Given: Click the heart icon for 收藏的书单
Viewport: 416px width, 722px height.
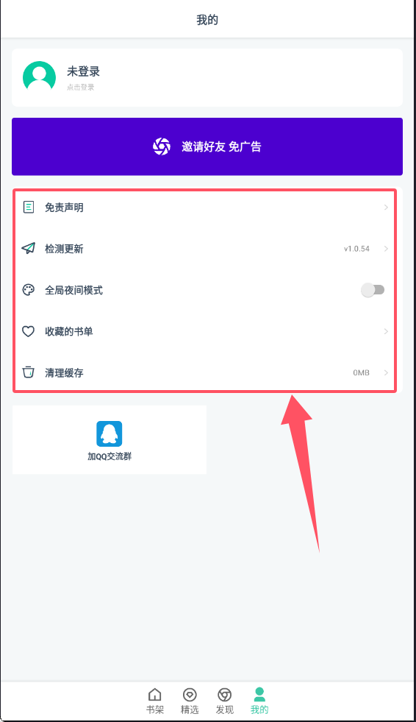Looking at the screenshot, I should pyautogui.click(x=29, y=331).
